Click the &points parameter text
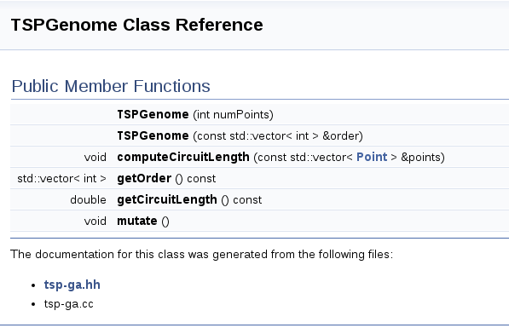Screen dimensions: 509x328 tap(420, 158)
